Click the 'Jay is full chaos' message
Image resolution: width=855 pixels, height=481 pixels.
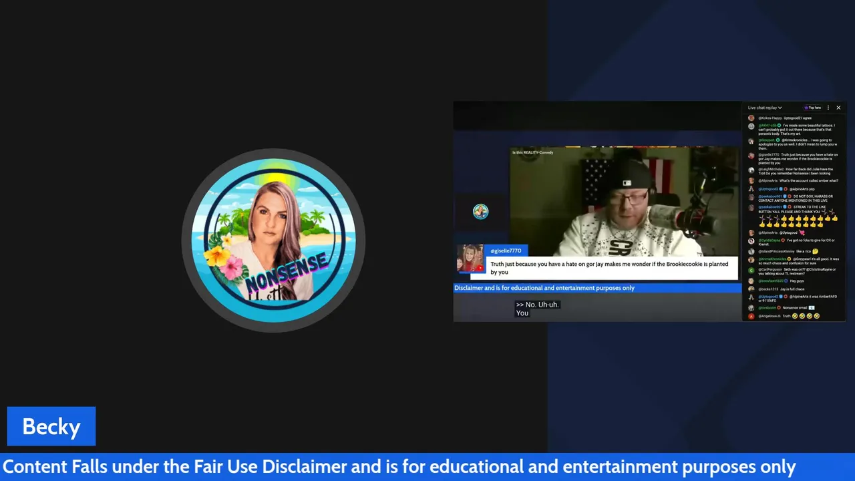click(x=792, y=289)
